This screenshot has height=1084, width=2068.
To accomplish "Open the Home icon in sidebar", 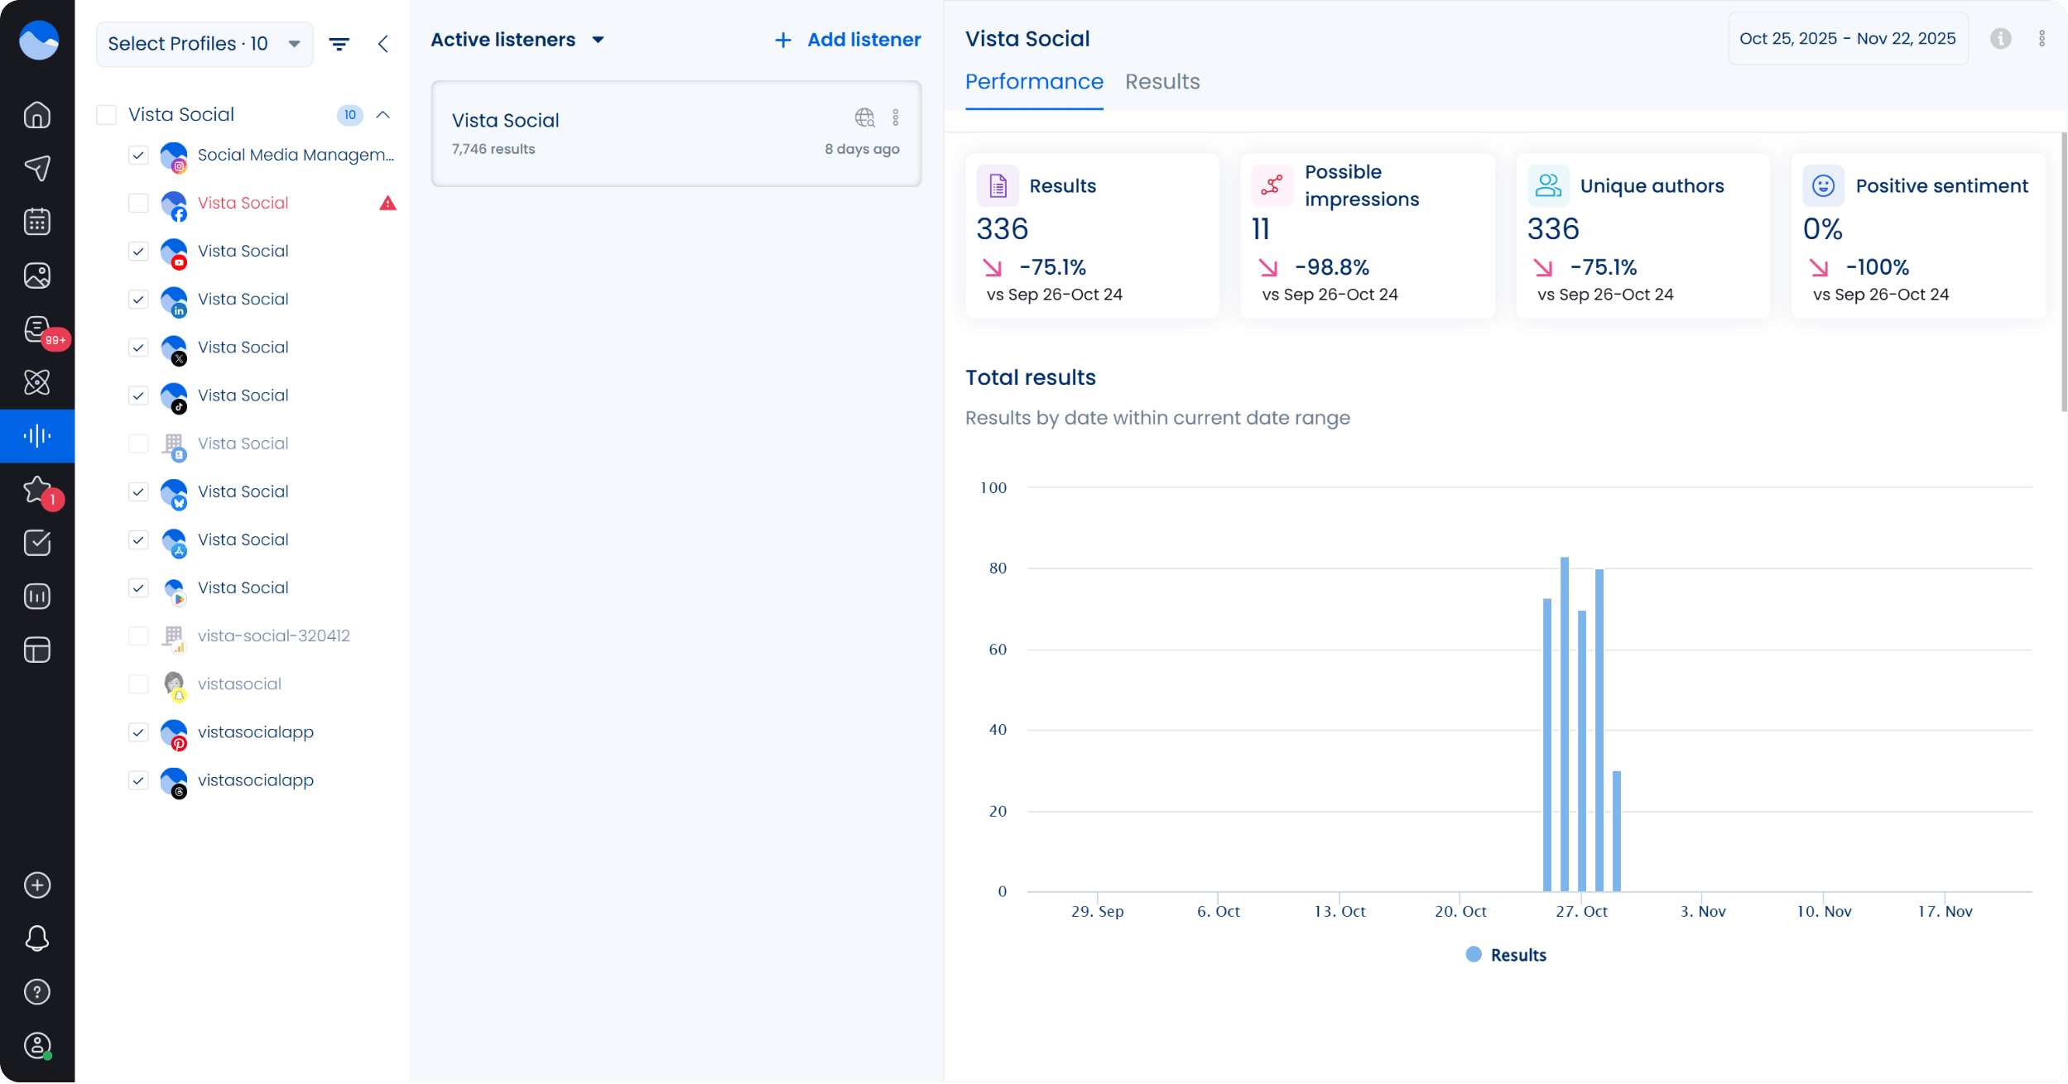I will point(37,115).
